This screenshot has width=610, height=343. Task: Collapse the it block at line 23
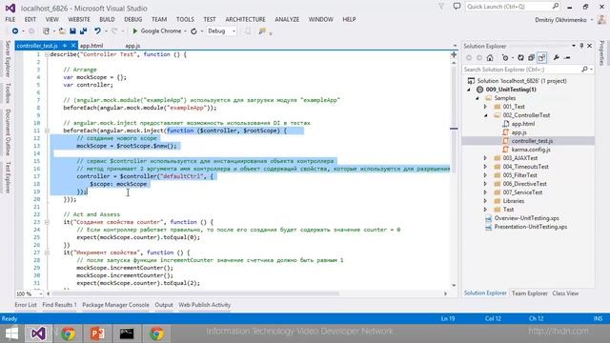47,222
